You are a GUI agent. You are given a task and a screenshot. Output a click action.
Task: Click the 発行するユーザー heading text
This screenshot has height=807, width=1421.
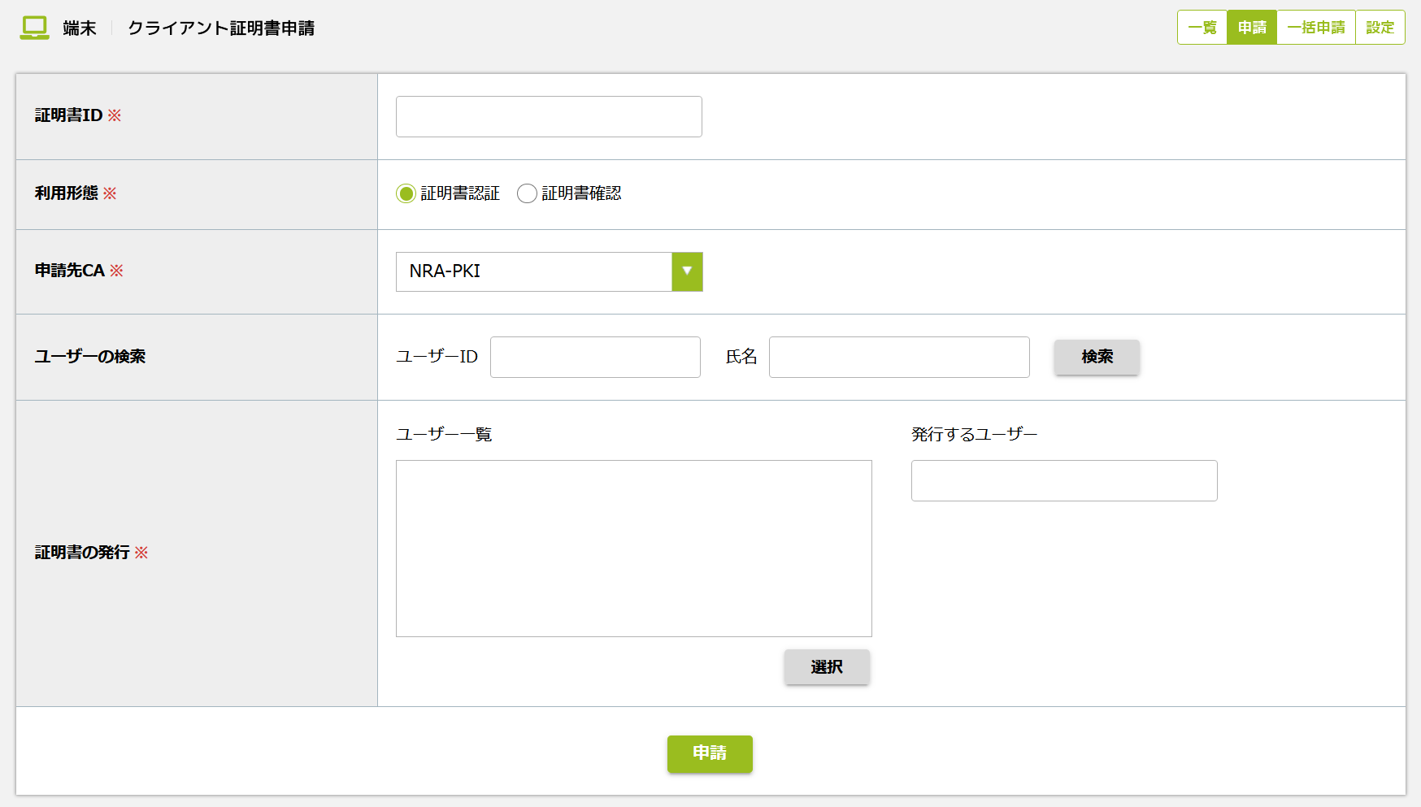[975, 435]
